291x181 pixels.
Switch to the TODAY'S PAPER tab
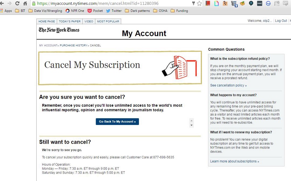[70, 21]
